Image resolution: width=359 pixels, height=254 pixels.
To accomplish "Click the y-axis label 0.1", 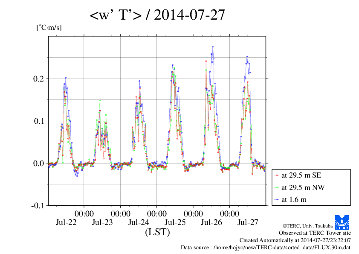I will pyautogui.click(x=38, y=121).
